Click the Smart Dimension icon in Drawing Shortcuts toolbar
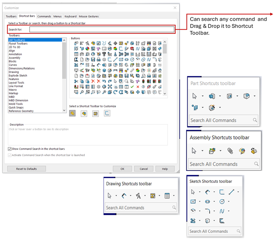 124,196
